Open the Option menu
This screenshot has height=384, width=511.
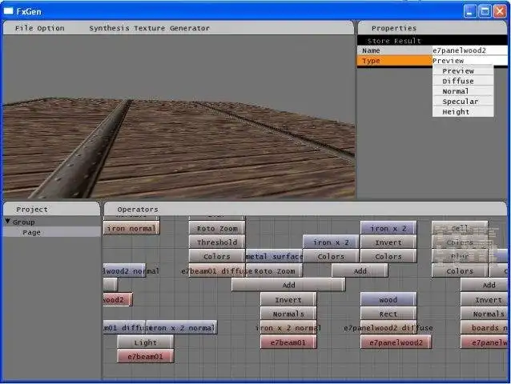pyautogui.click(x=51, y=28)
